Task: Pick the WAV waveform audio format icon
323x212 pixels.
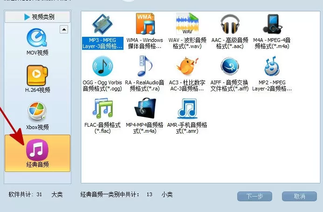Action: pyautogui.click(x=187, y=24)
